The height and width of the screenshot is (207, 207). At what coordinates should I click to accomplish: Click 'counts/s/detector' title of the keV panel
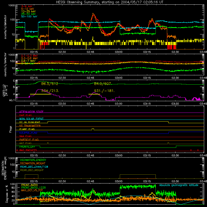[5, 27]
